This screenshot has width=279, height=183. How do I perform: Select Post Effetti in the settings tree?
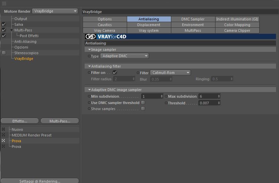click(29, 36)
